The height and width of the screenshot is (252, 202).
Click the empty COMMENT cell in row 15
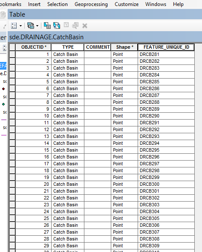(98, 150)
